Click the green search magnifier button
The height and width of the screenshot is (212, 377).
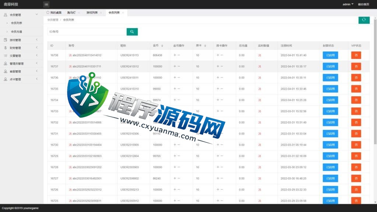tap(132, 32)
